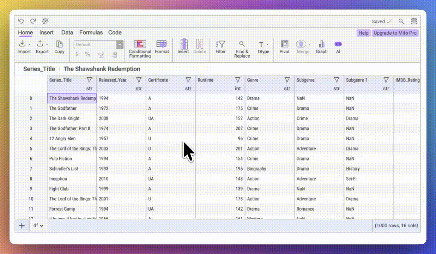
Task: Open the Graph tool
Action: (321, 46)
